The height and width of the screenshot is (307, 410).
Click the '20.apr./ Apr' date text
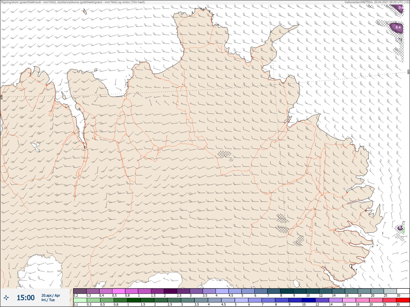(51, 295)
